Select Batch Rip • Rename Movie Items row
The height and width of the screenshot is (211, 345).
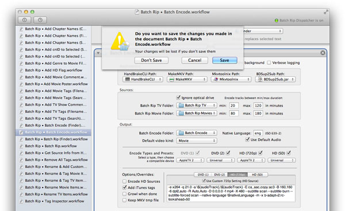[53, 187]
